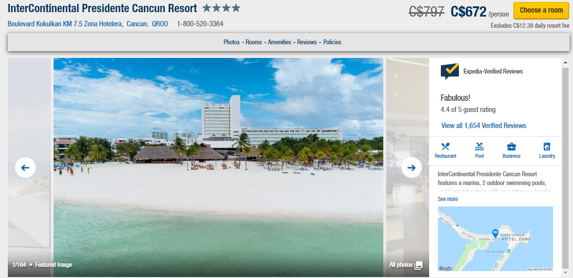Jump to the Photos section
573x278 pixels.
(231, 42)
